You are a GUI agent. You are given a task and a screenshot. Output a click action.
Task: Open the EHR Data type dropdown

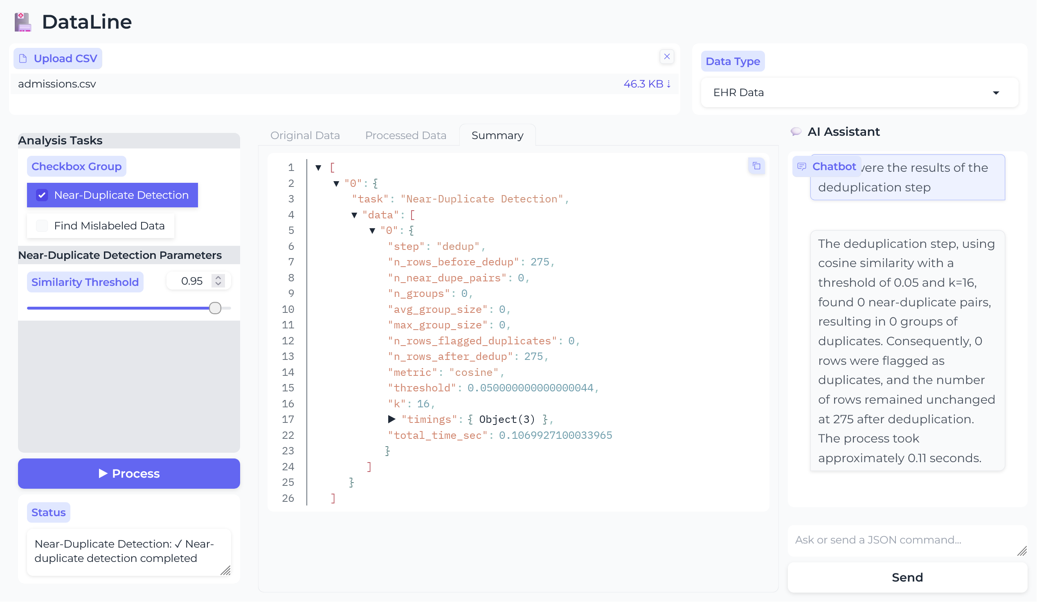coord(859,92)
